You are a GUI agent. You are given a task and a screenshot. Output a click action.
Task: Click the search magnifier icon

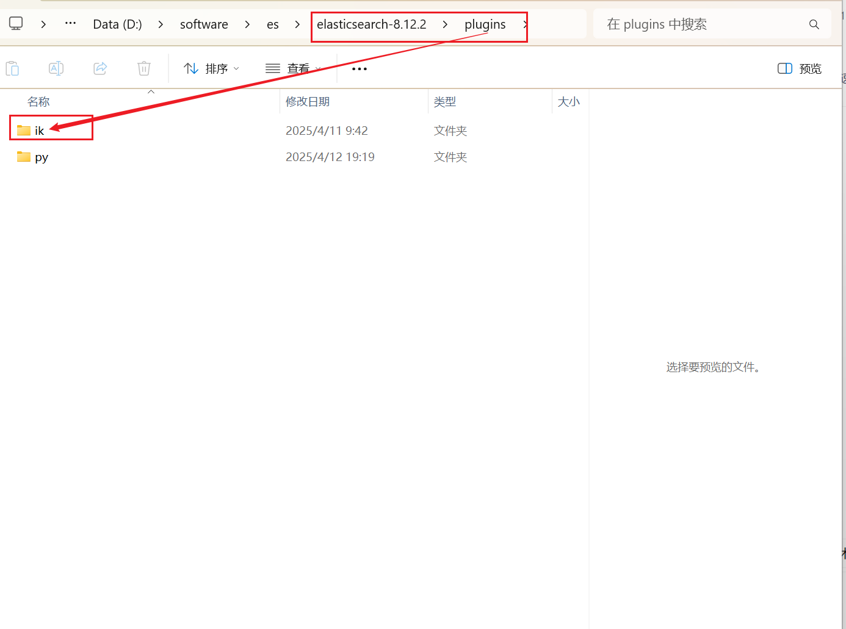814,24
